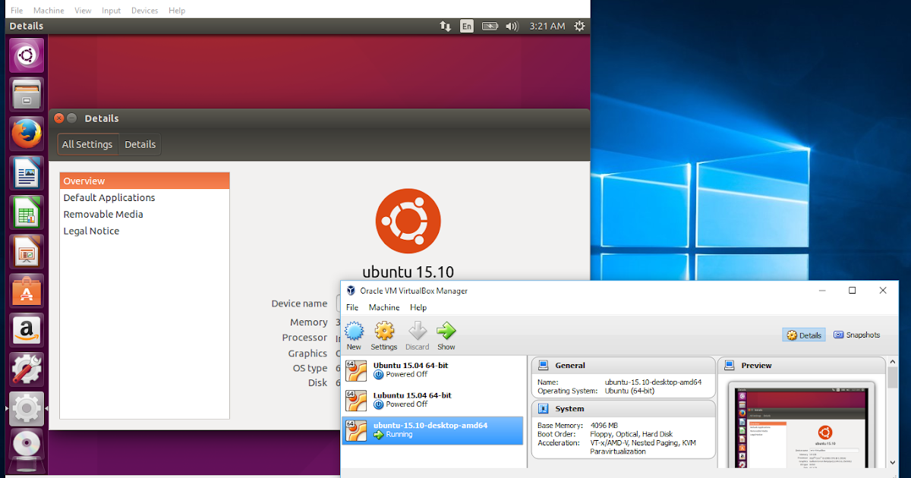Image resolution: width=911 pixels, height=478 pixels.
Task: Open LibreOffice Impress from the launcher
Action: (x=27, y=252)
